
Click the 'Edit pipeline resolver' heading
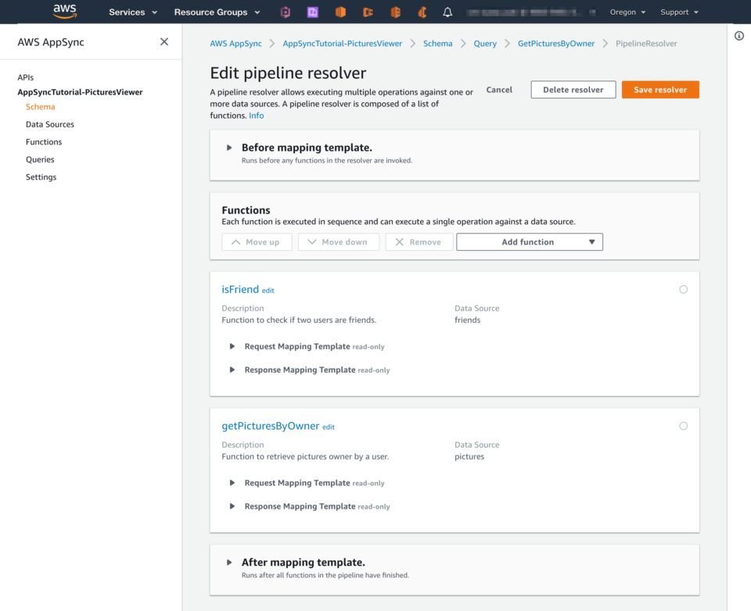pos(288,73)
